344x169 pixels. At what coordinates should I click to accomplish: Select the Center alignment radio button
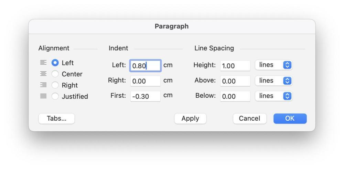point(55,74)
